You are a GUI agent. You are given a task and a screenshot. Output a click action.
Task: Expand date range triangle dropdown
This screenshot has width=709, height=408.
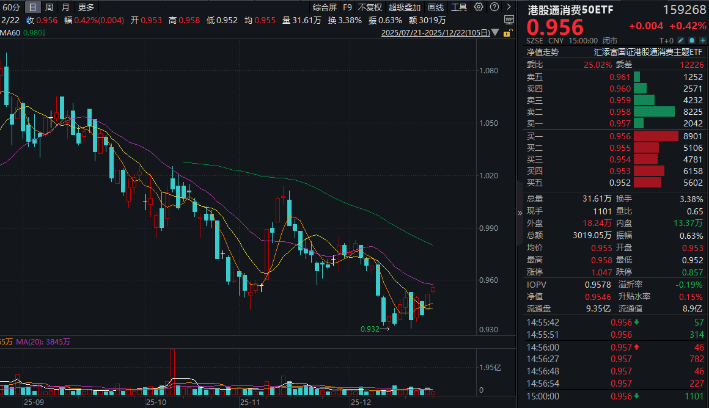pos(495,33)
